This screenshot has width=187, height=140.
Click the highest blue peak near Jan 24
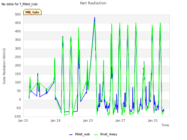point(95,17)
